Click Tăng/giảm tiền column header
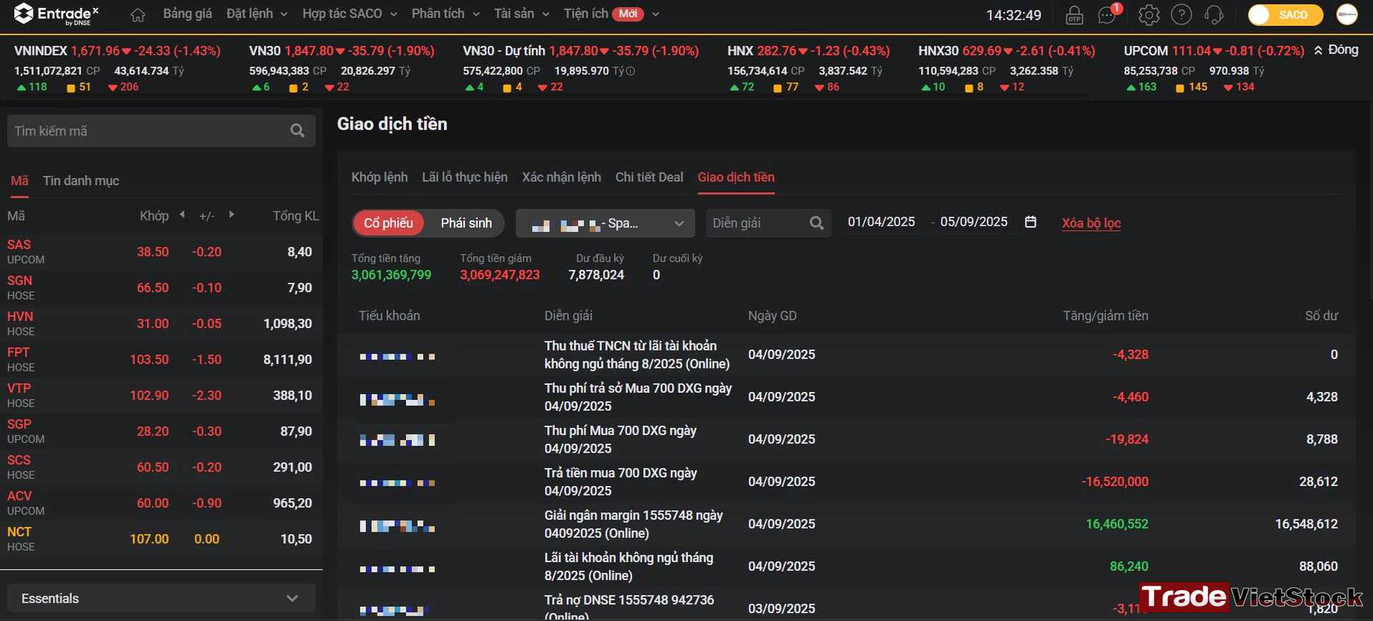This screenshot has height=621, width=1373. point(1106,316)
